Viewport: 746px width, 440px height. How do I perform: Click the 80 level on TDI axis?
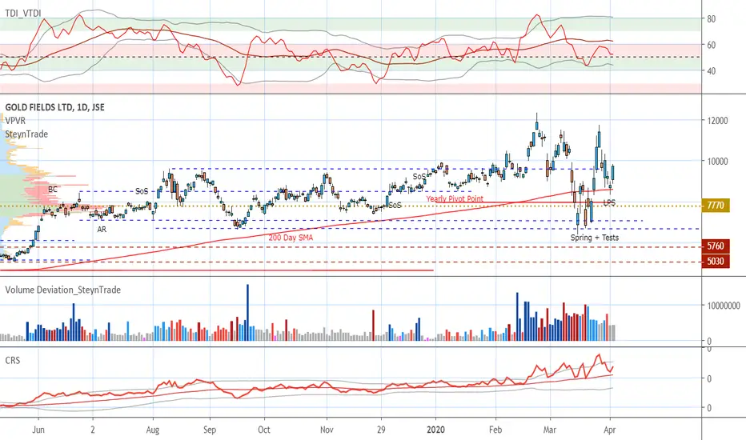click(x=712, y=19)
